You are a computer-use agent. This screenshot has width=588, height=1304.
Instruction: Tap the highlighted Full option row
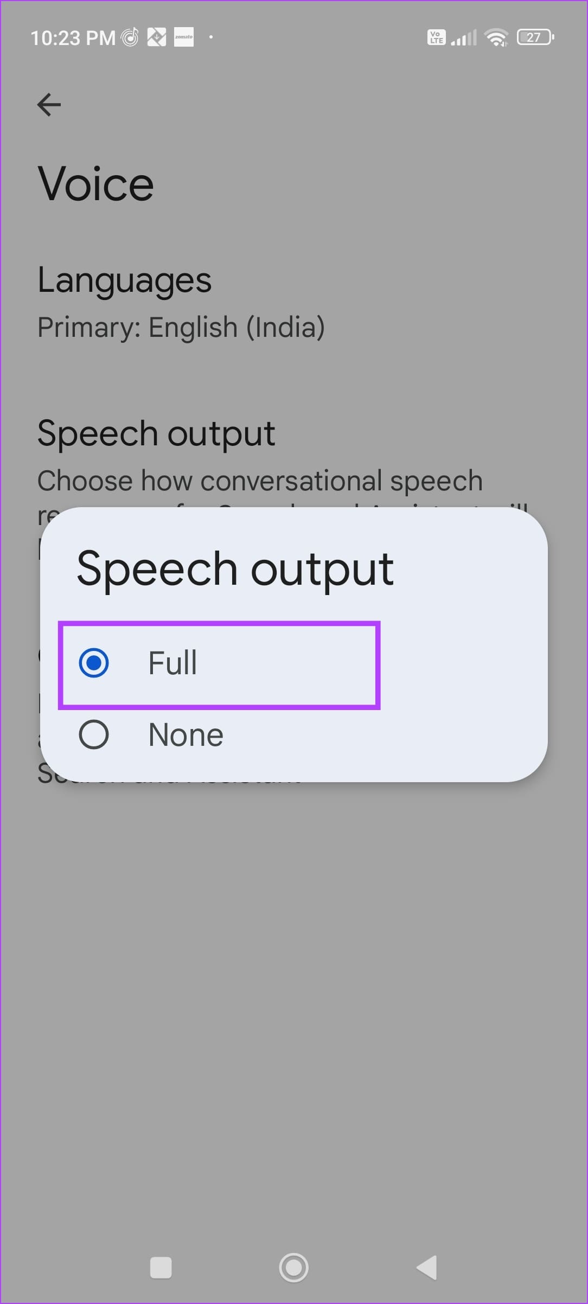(219, 662)
